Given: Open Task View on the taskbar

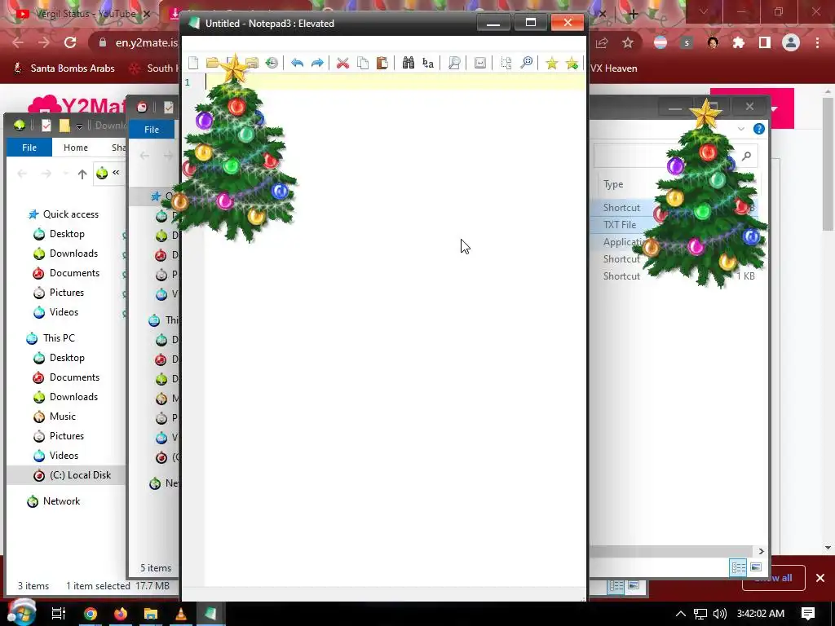Looking at the screenshot, I should pos(59,614).
